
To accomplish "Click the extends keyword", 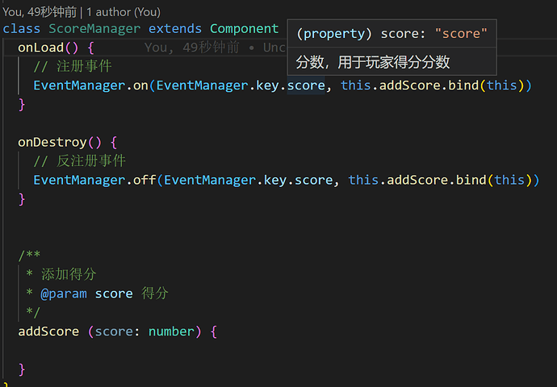I will pyautogui.click(x=175, y=28).
